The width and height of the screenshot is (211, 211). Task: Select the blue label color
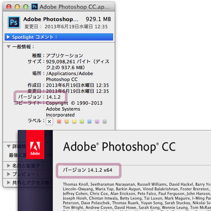[x=89, y=121]
